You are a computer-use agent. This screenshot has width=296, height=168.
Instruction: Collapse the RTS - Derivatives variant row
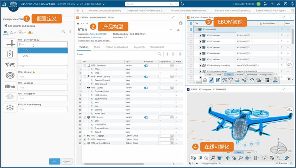tap(85, 65)
